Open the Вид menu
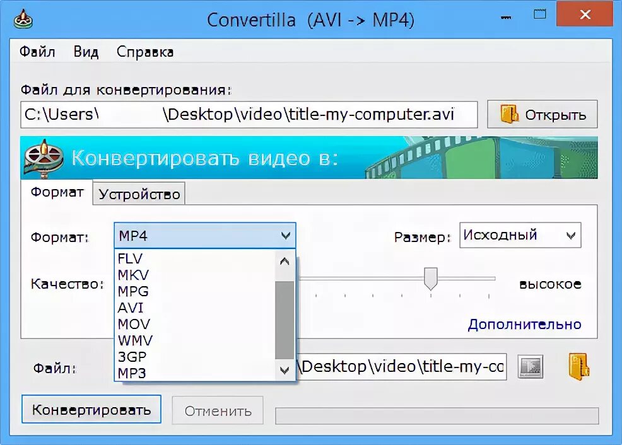This screenshot has width=622, height=445. [x=86, y=52]
